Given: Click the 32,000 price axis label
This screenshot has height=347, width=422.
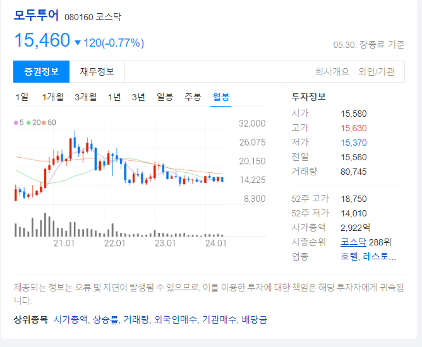Looking at the screenshot, I should click(x=252, y=124).
